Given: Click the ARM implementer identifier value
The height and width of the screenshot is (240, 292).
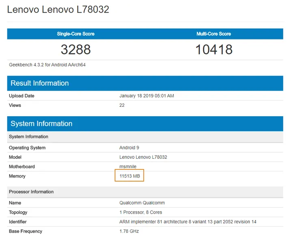Looking at the screenshot, I should point(188,222).
